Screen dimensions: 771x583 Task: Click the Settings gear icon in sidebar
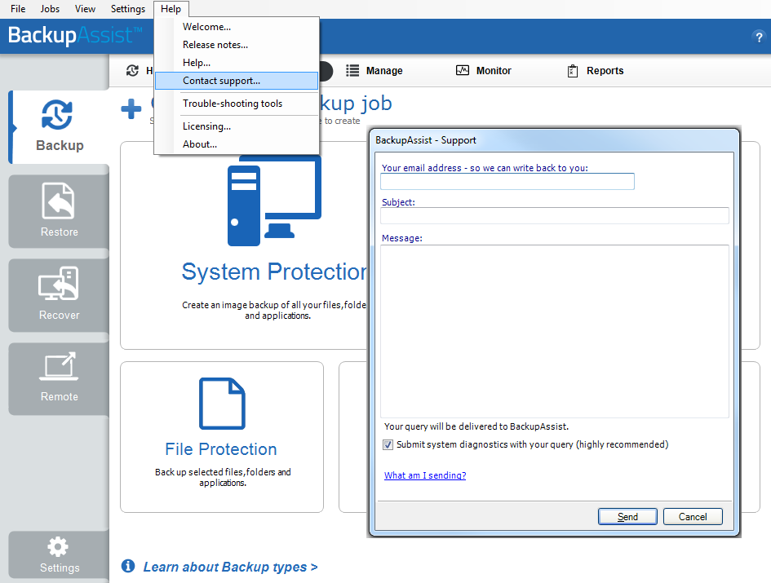pos(58,546)
